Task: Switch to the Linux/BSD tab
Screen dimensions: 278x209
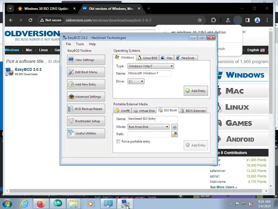Action: 147,58
